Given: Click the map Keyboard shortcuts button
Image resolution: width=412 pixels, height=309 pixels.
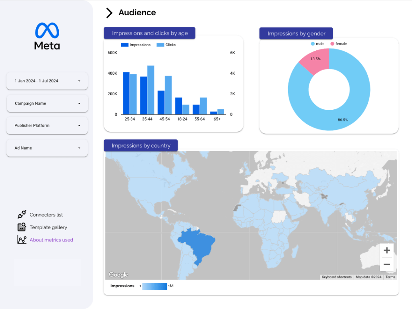Looking at the screenshot, I should (x=336, y=277).
